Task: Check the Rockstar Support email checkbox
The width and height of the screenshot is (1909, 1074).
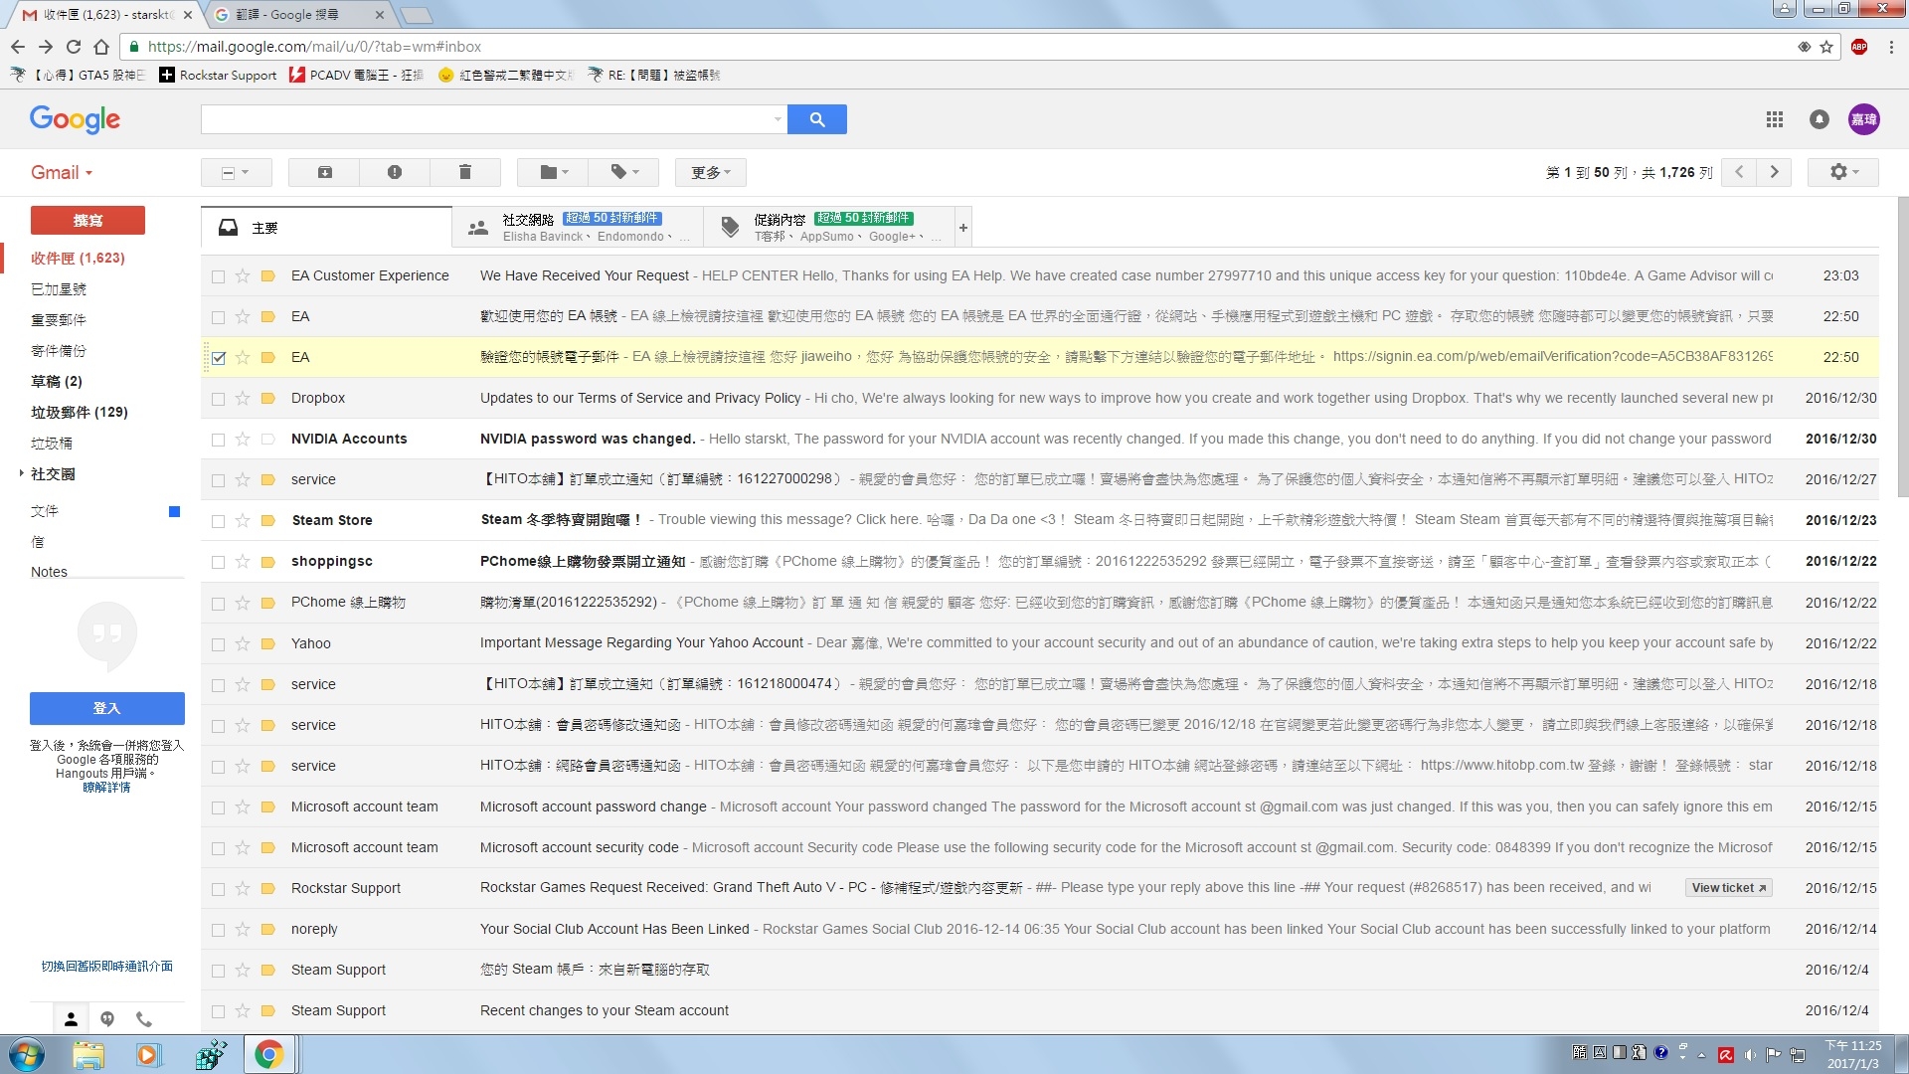Action: click(218, 889)
